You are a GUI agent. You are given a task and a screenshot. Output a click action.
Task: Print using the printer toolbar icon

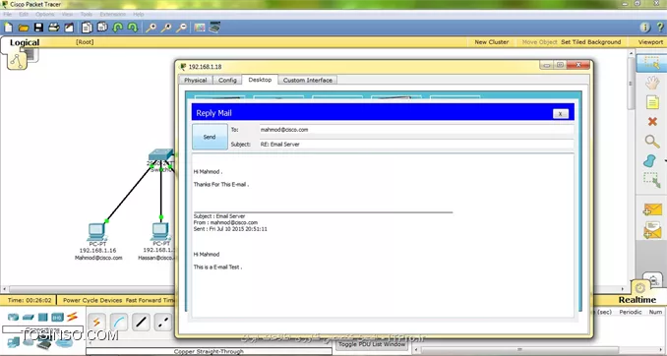coord(53,28)
